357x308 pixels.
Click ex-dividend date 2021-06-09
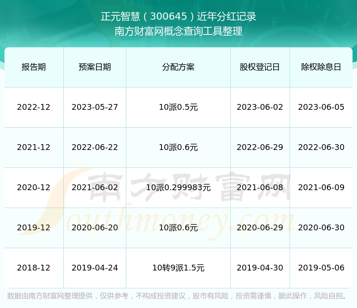321,187
